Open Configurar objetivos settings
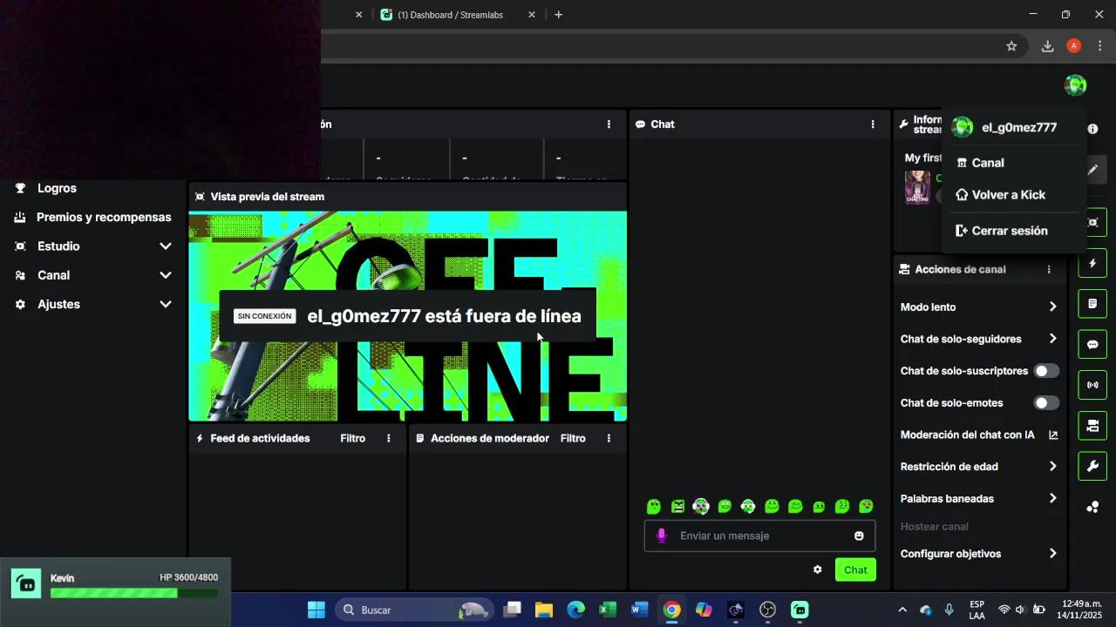Image resolution: width=1116 pixels, height=627 pixels. [978, 554]
